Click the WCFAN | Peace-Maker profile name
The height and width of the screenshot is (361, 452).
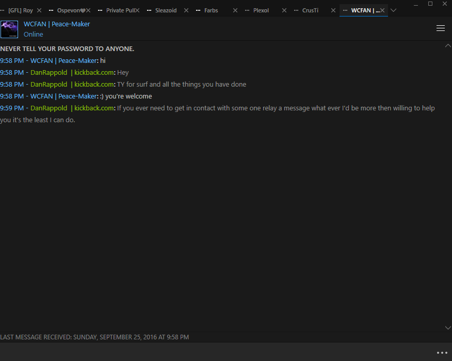tap(57, 24)
